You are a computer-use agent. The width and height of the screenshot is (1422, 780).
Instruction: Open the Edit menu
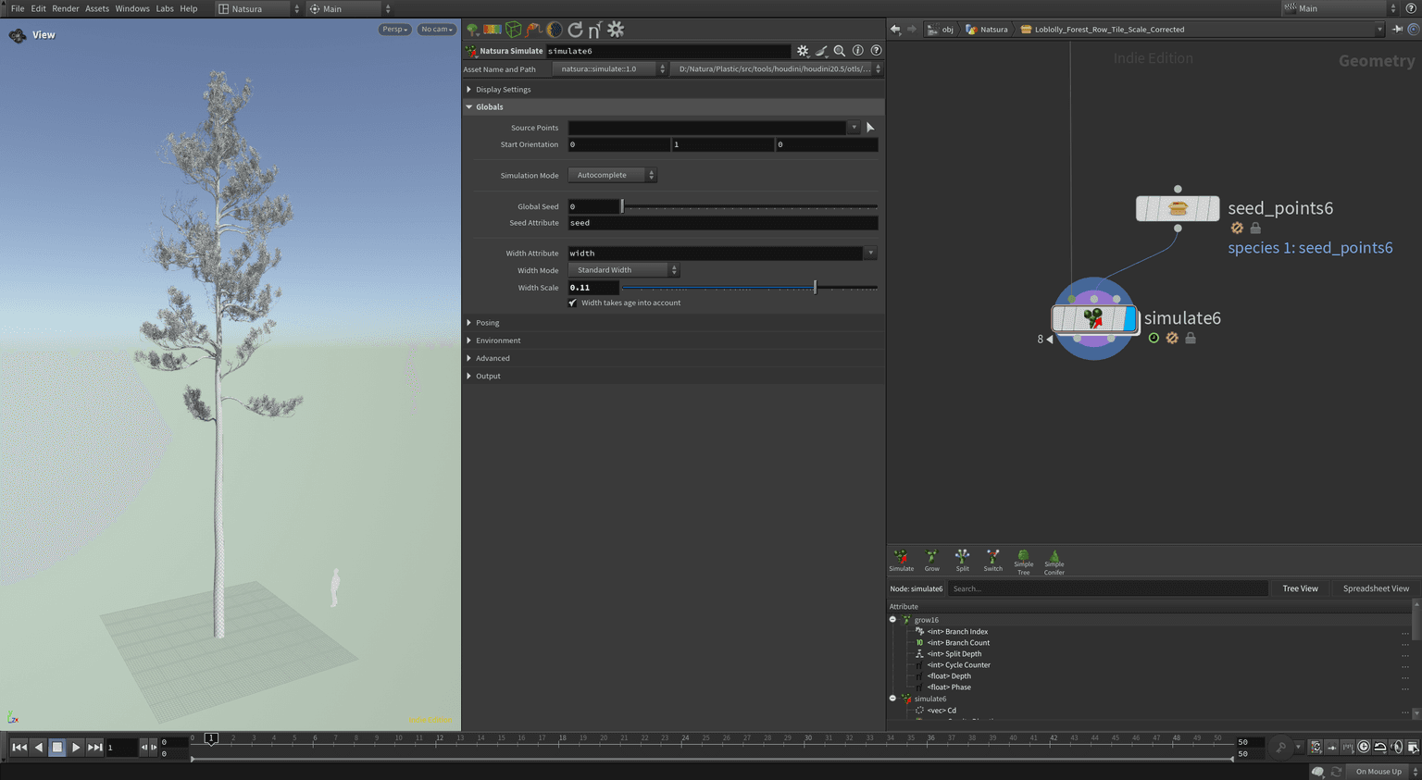pos(38,8)
